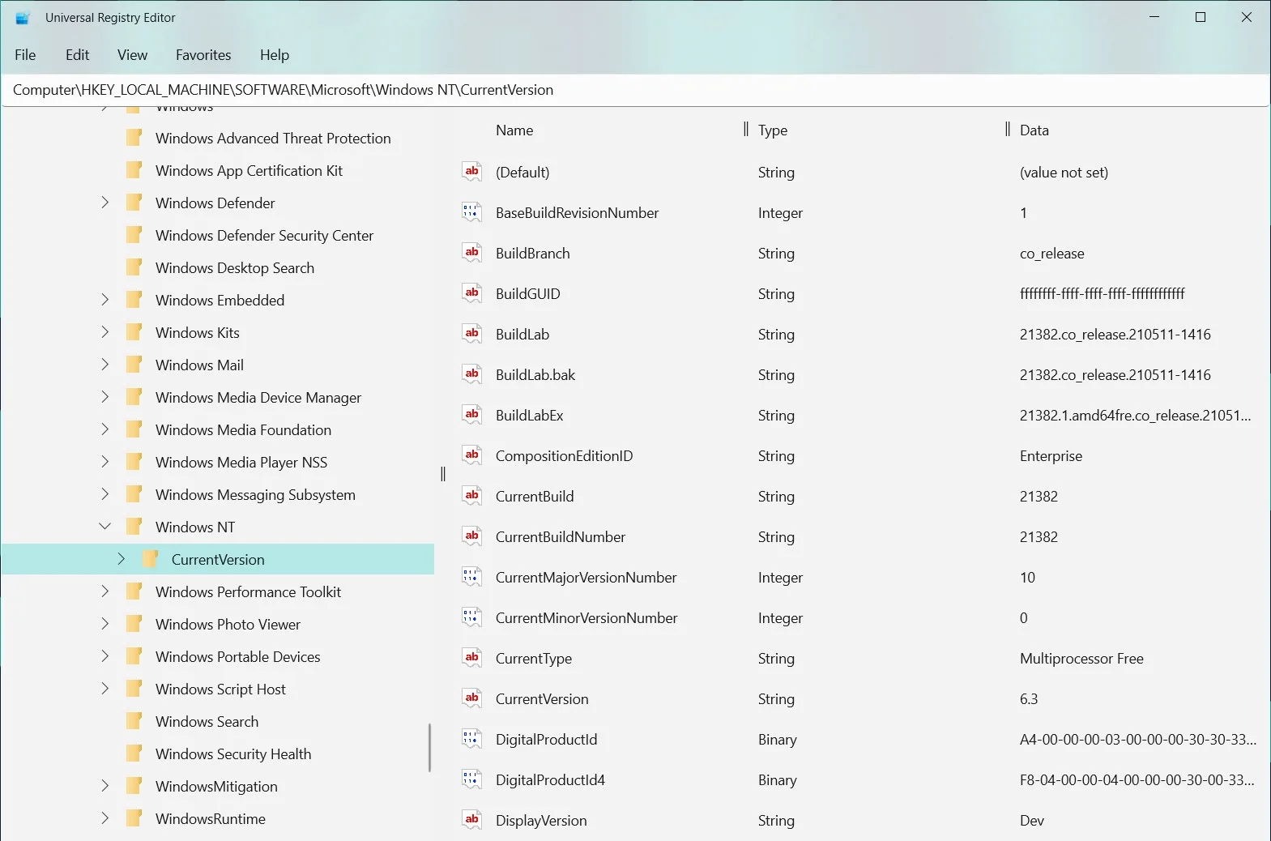Collapse the Windows NT key

[104, 527]
